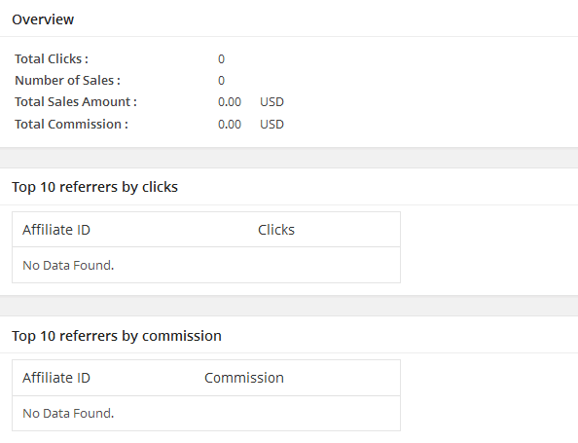Select the Number of Sales label

(67, 81)
